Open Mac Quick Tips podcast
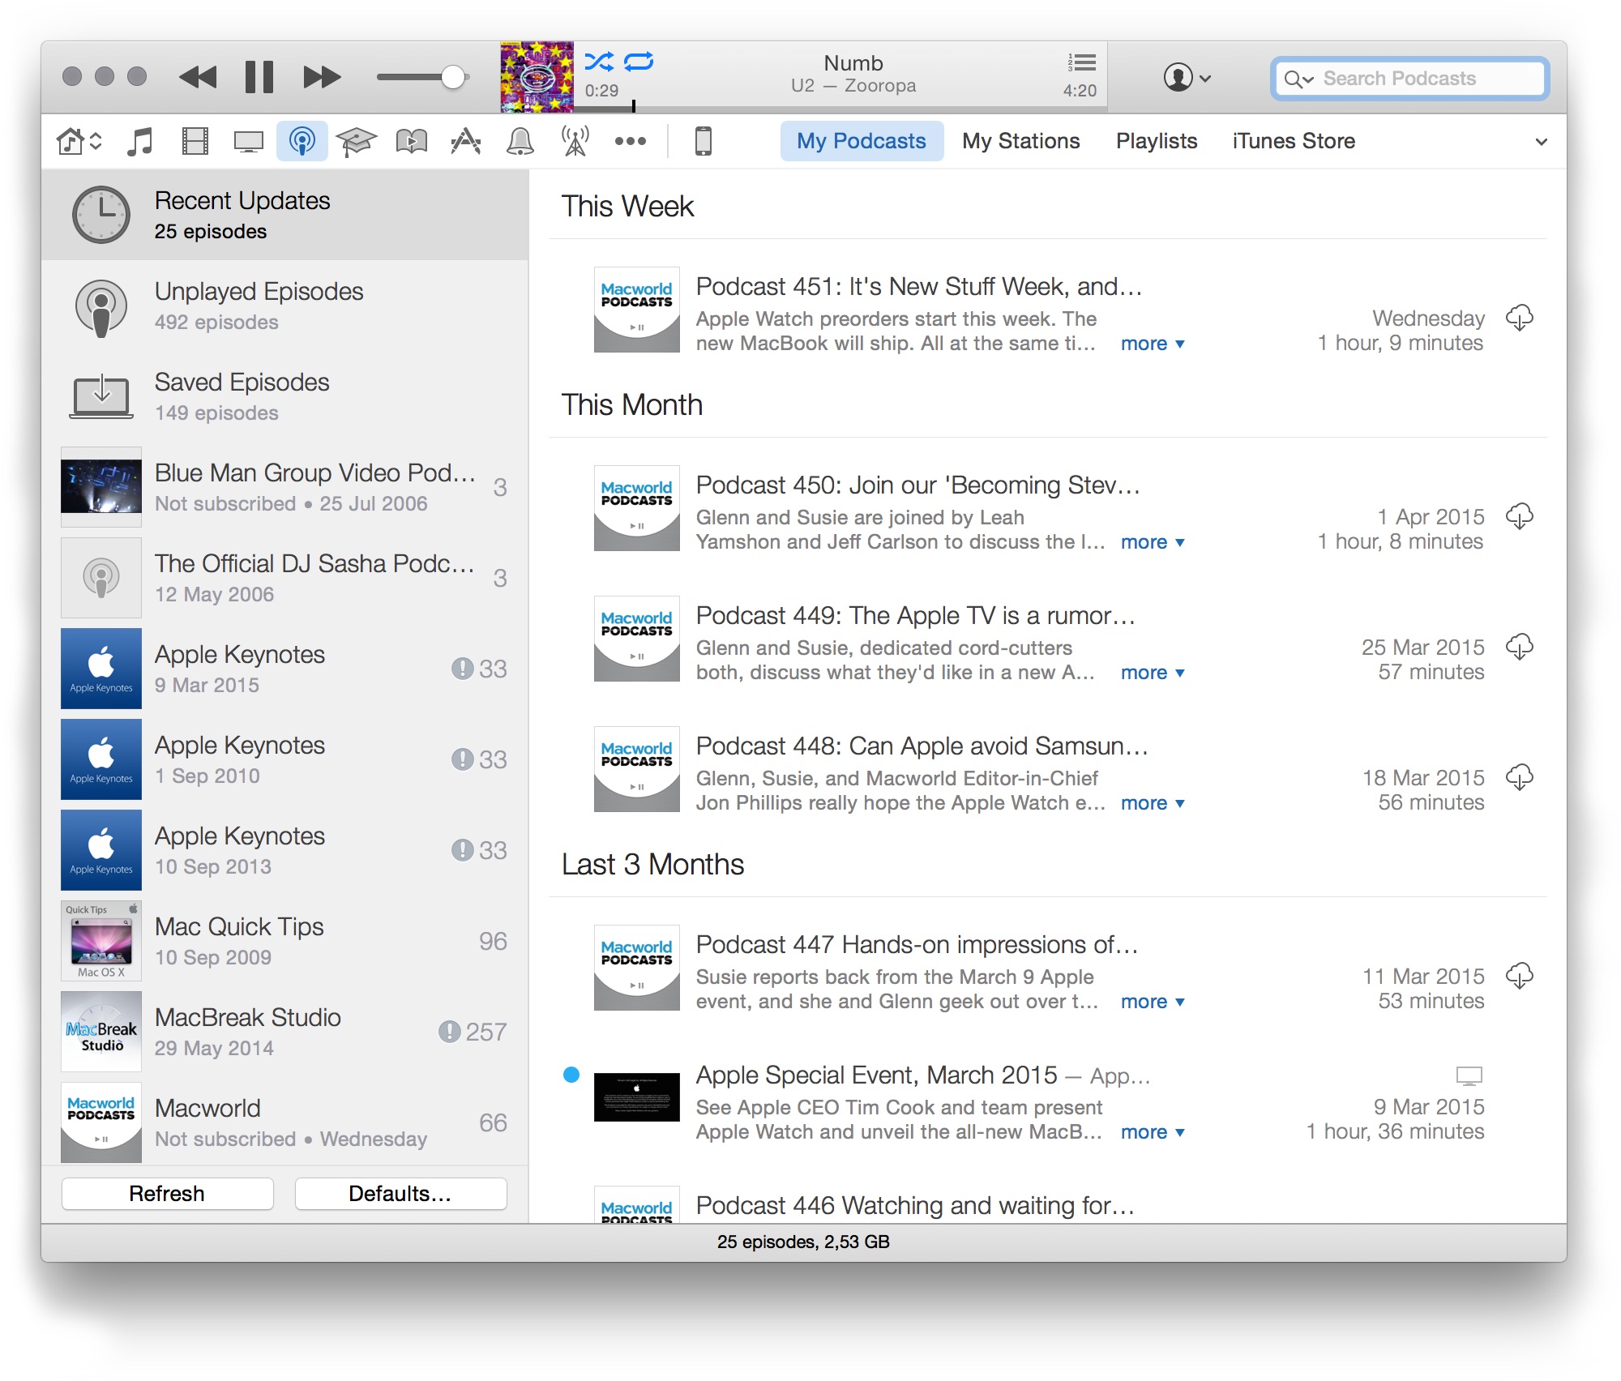The image size is (1621, 1381). pyautogui.click(x=284, y=941)
